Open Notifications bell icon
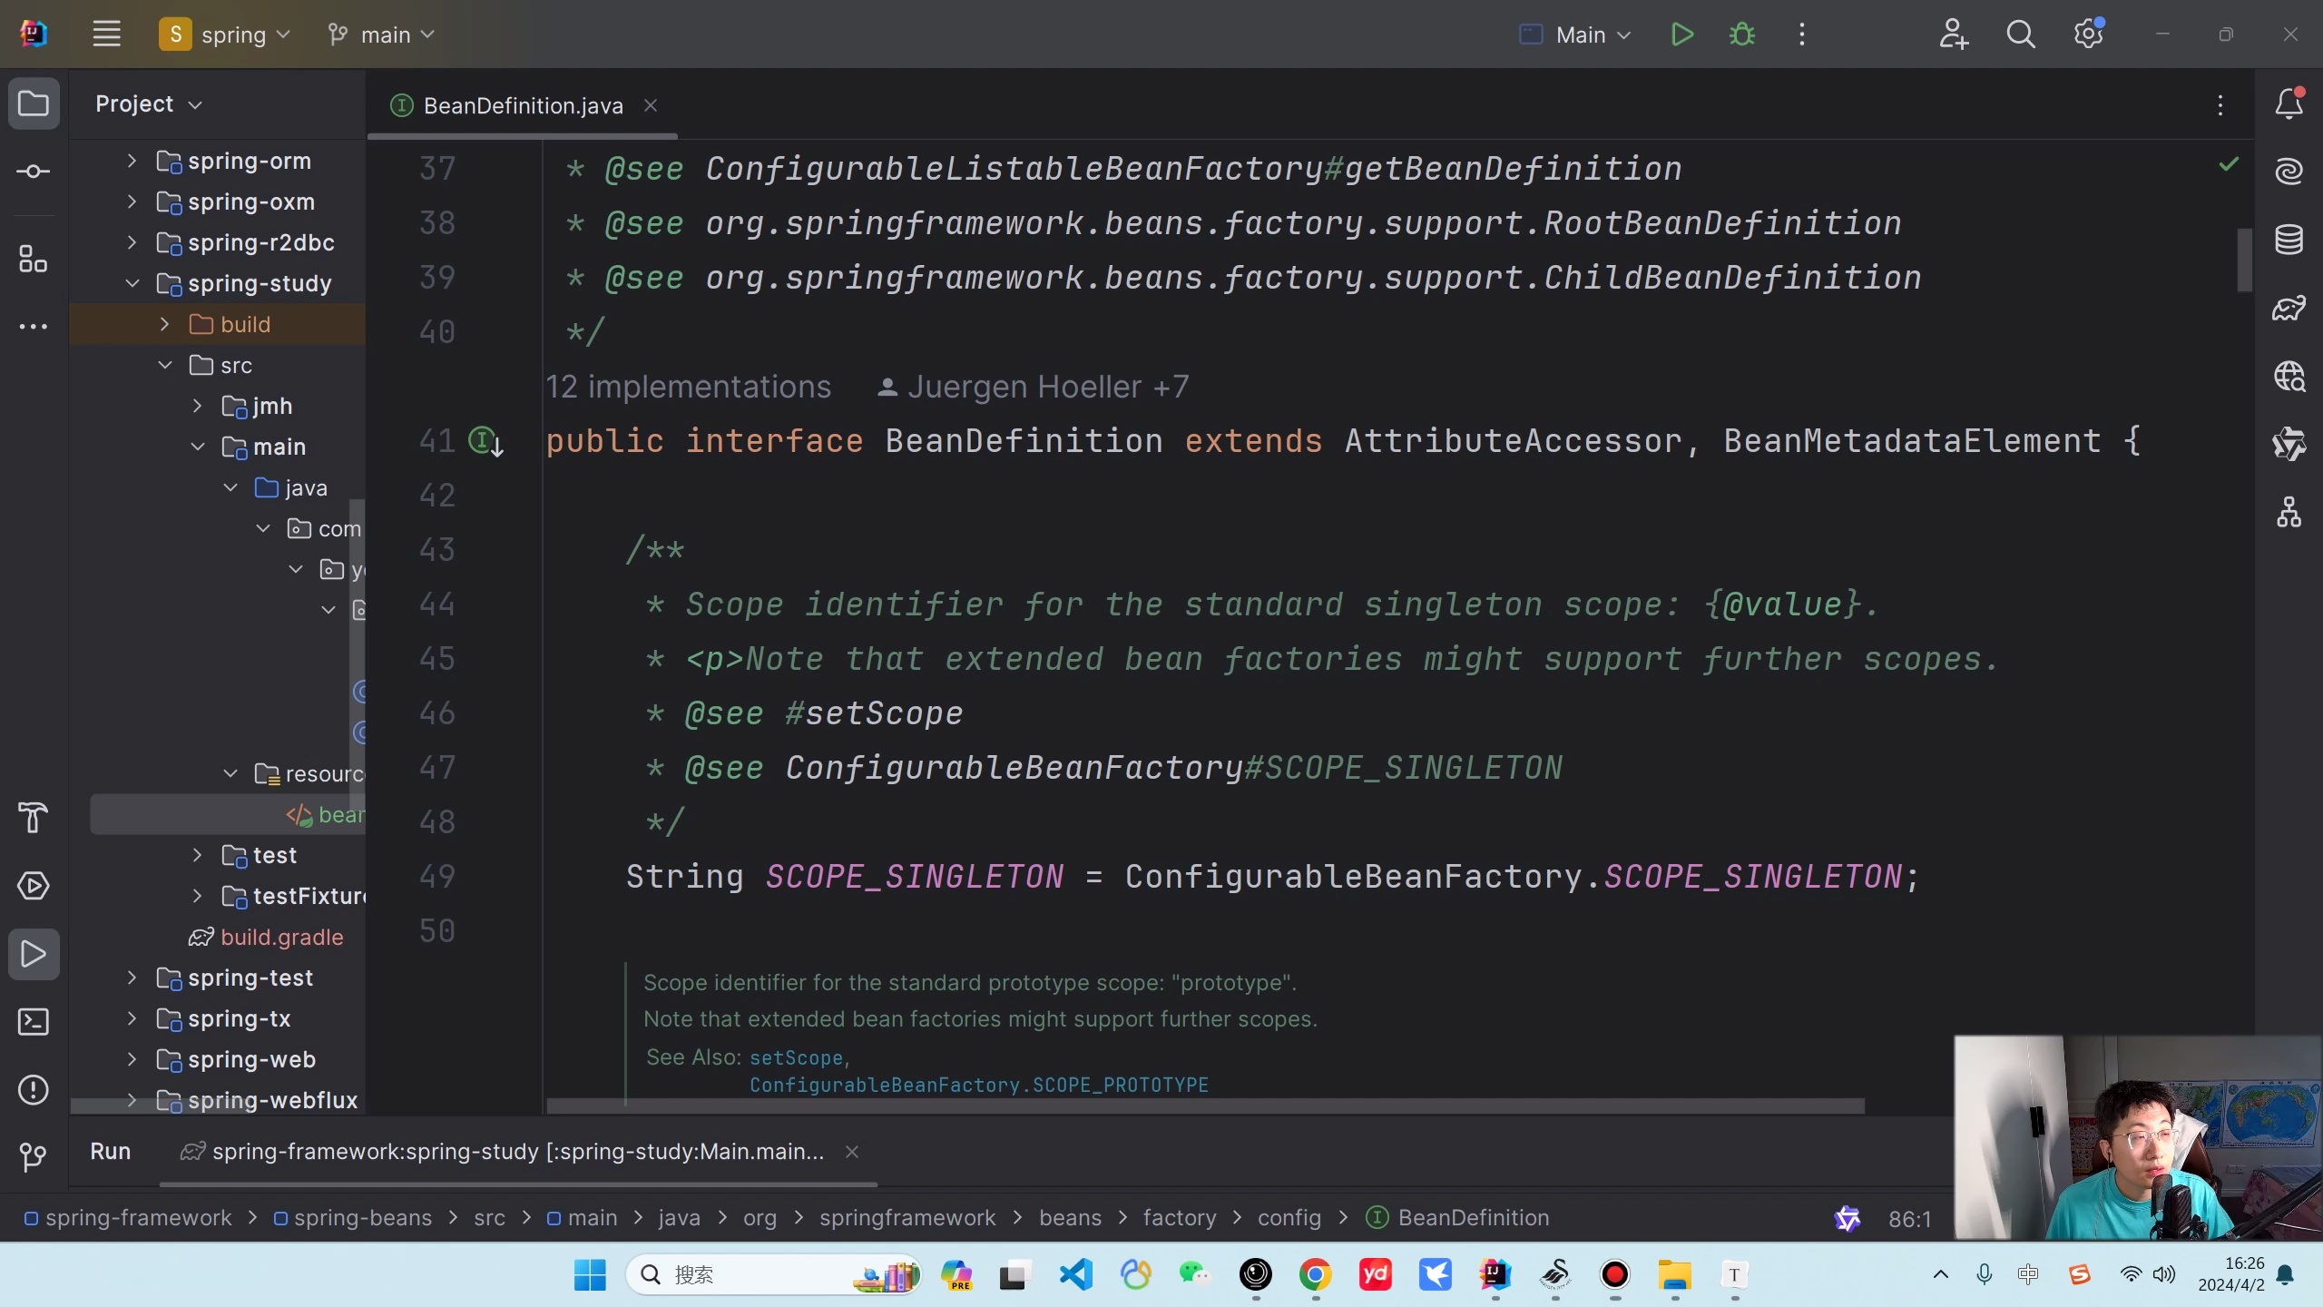The image size is (2323, 1307). pos(2288,103)
